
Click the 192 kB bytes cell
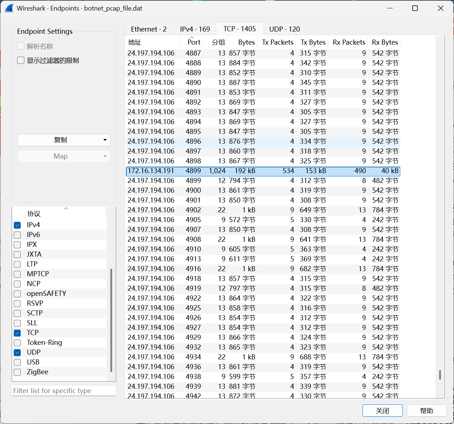pos(245,171)
